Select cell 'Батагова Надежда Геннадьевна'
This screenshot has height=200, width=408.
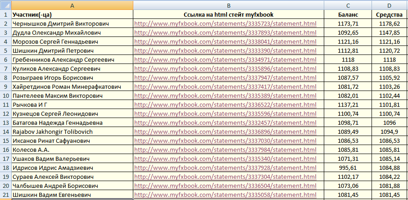(x=73, y=123)
